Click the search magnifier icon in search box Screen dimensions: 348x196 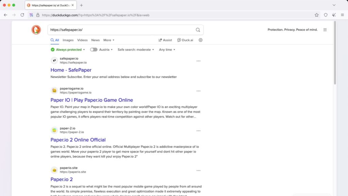[x=198, y=30]
